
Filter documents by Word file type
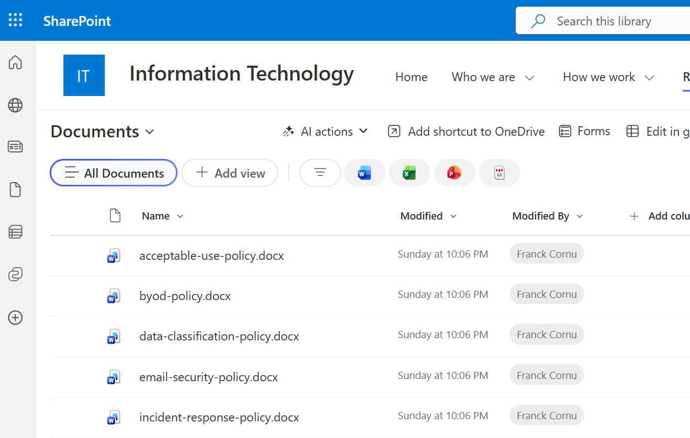coord(365,173)
